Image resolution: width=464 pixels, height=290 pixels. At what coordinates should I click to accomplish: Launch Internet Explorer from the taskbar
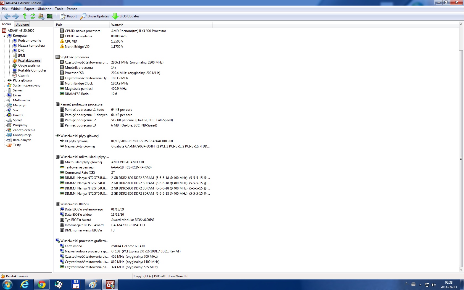(x=25, y=284)
